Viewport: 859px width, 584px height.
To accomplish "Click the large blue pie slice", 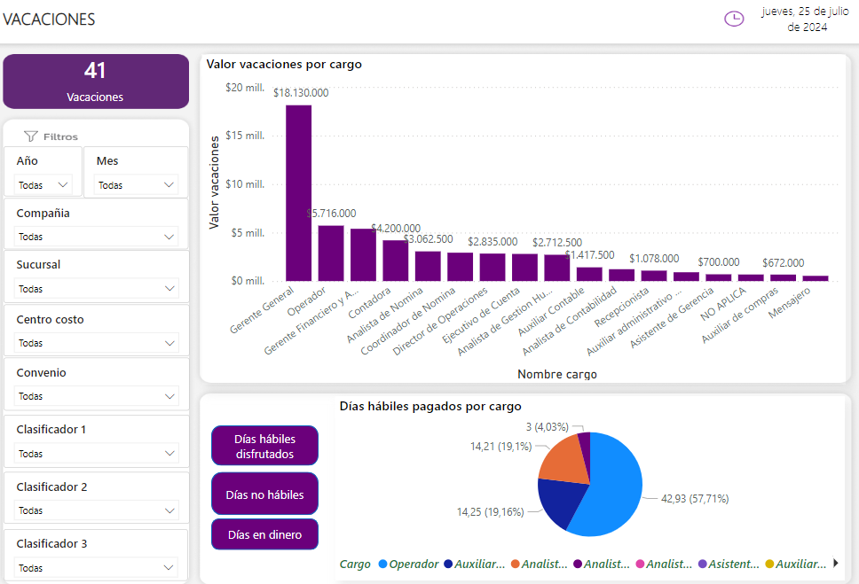I will [x=612, y=487].
